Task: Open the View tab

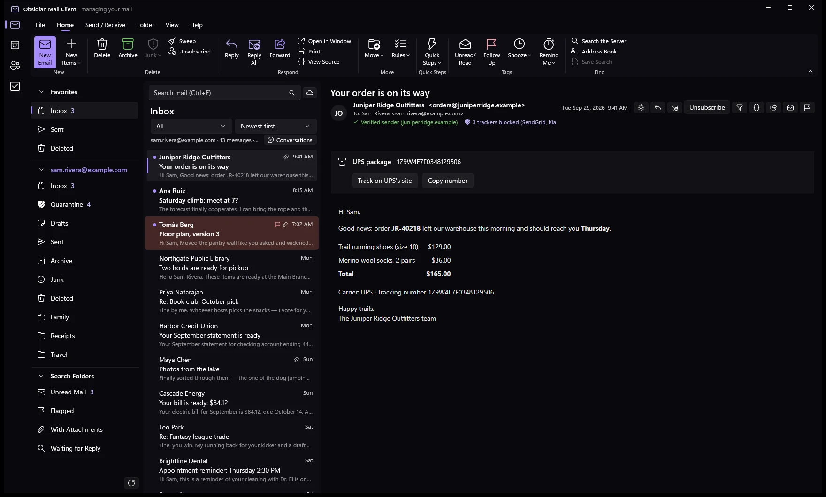Action: [172, 25]
